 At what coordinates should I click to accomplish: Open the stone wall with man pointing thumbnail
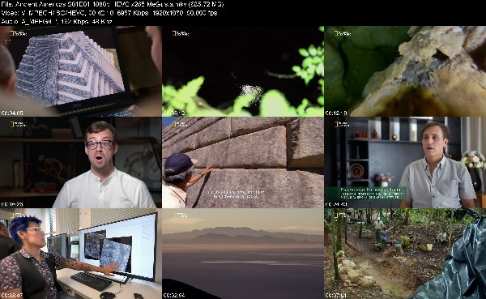pyautogui.click(x=243, y=162)
